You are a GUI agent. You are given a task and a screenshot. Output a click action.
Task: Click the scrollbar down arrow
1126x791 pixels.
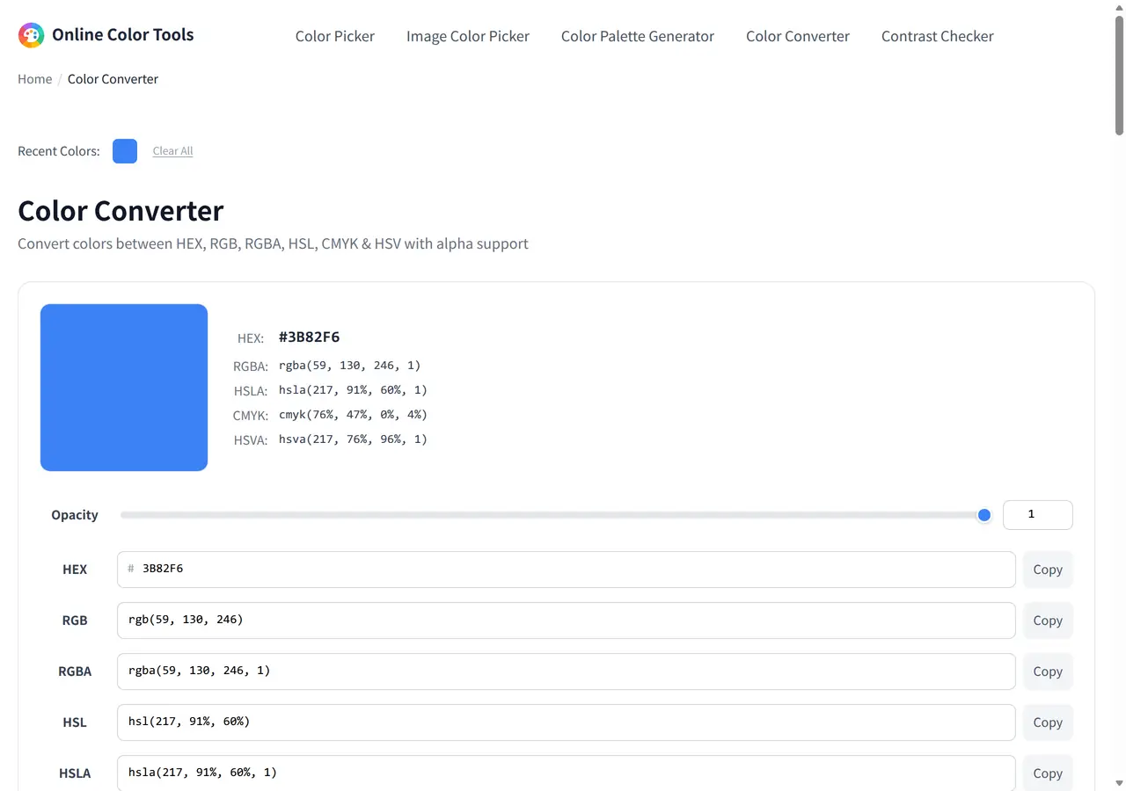1119,783
